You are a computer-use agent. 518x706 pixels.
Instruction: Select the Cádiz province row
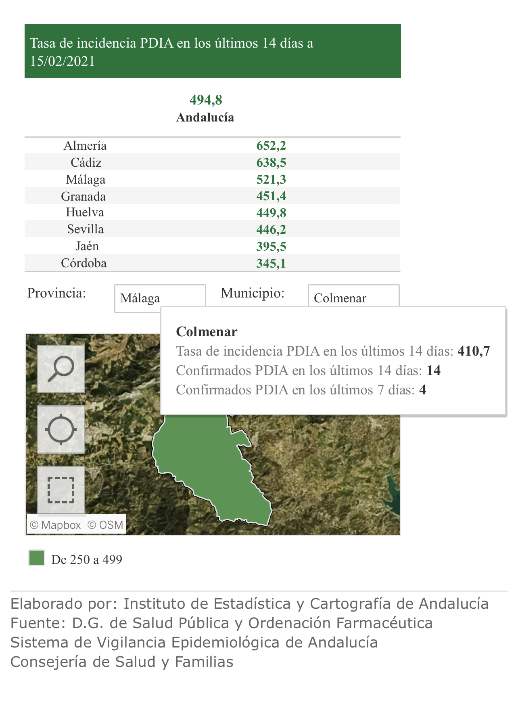tap(212, 162)
